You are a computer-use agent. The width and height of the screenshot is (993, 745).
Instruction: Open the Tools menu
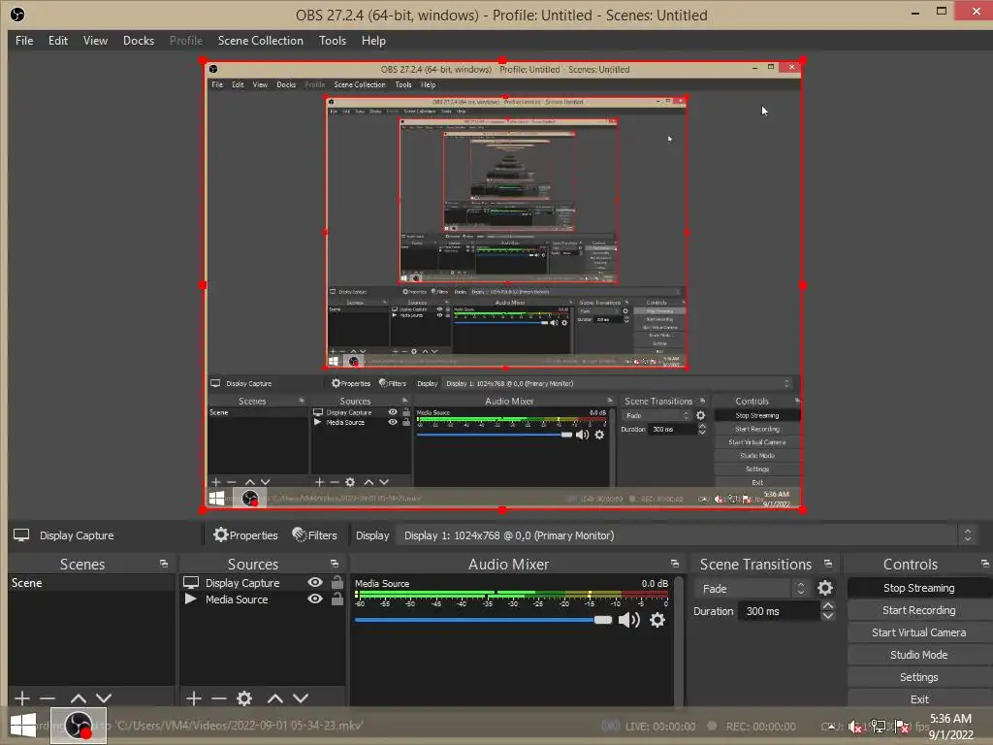(333, 41)
